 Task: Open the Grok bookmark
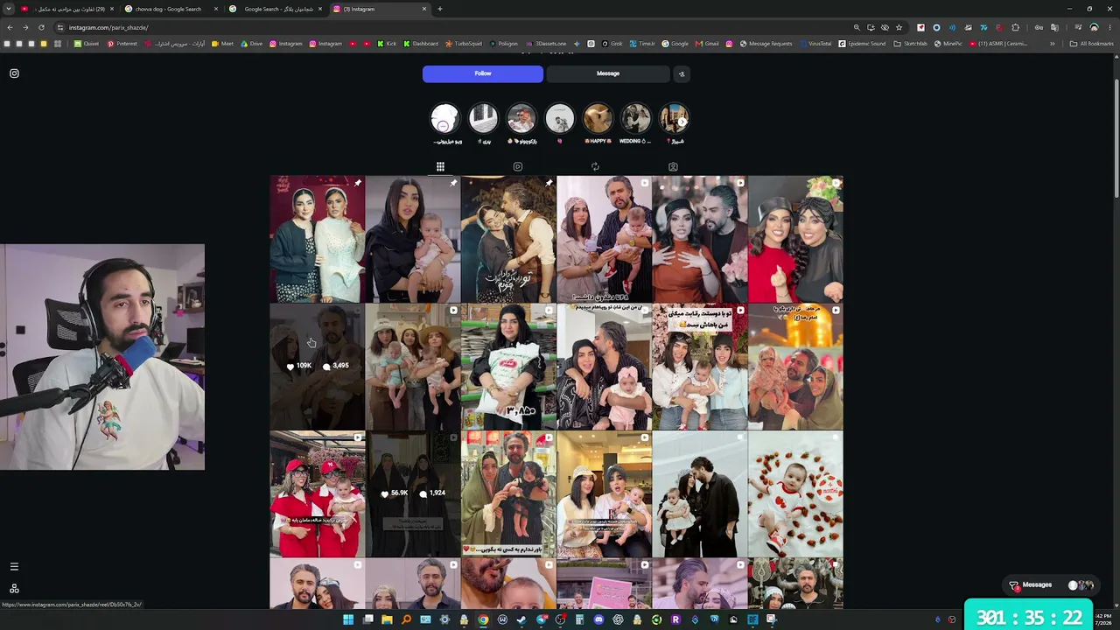point(612,44)
